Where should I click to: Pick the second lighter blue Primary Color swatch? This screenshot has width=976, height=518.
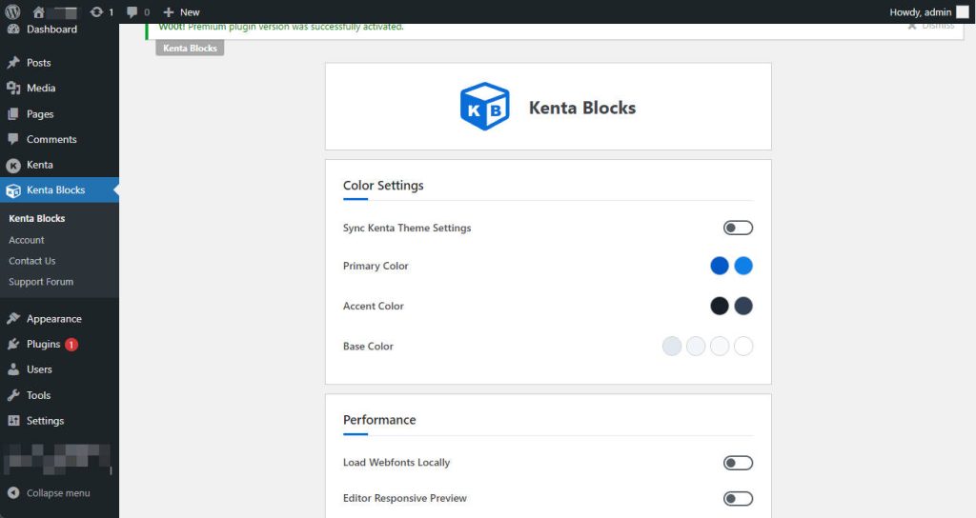(743, 266)
